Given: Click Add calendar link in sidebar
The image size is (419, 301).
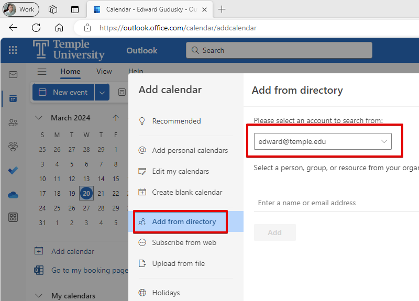Looking at the screenshot, I should pos(73,251).
